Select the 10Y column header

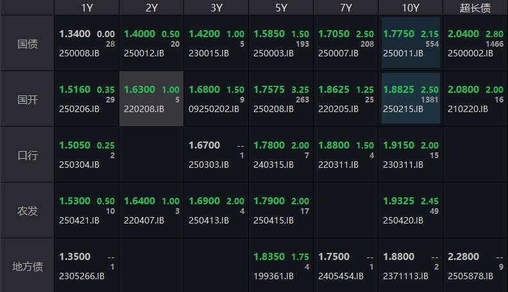[x=411, y=8]
